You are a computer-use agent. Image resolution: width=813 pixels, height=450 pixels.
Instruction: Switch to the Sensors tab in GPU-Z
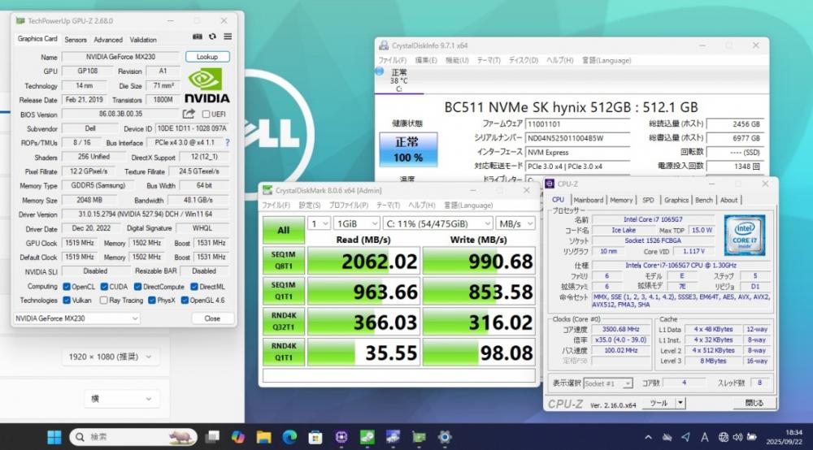(76, 39)
